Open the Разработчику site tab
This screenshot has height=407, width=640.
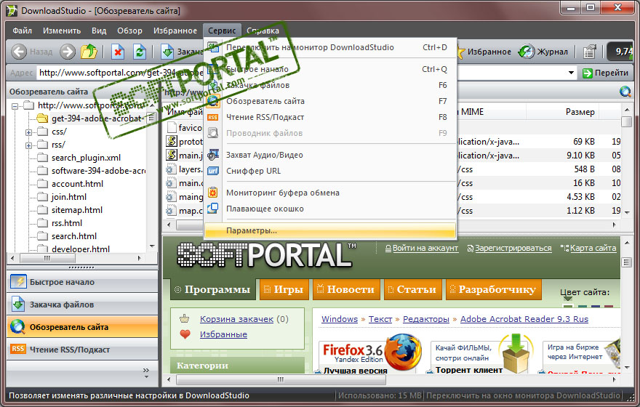click(494, 289)
